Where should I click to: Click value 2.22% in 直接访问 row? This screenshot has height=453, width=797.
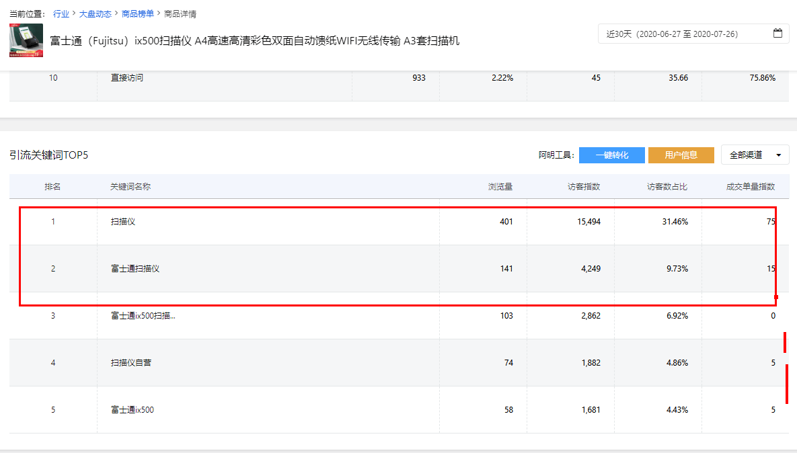coord(502,78)
